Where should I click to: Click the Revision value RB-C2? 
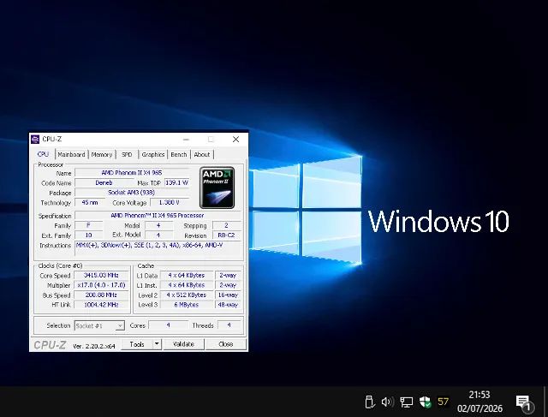[x=226, y=235]
